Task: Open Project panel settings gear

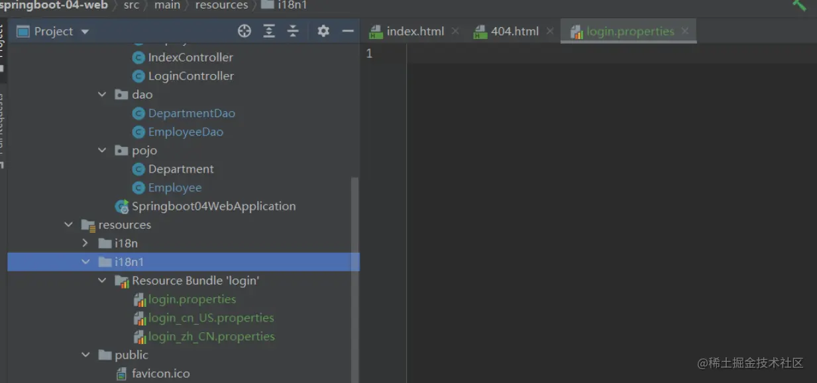Action: (x=323, y=31)
